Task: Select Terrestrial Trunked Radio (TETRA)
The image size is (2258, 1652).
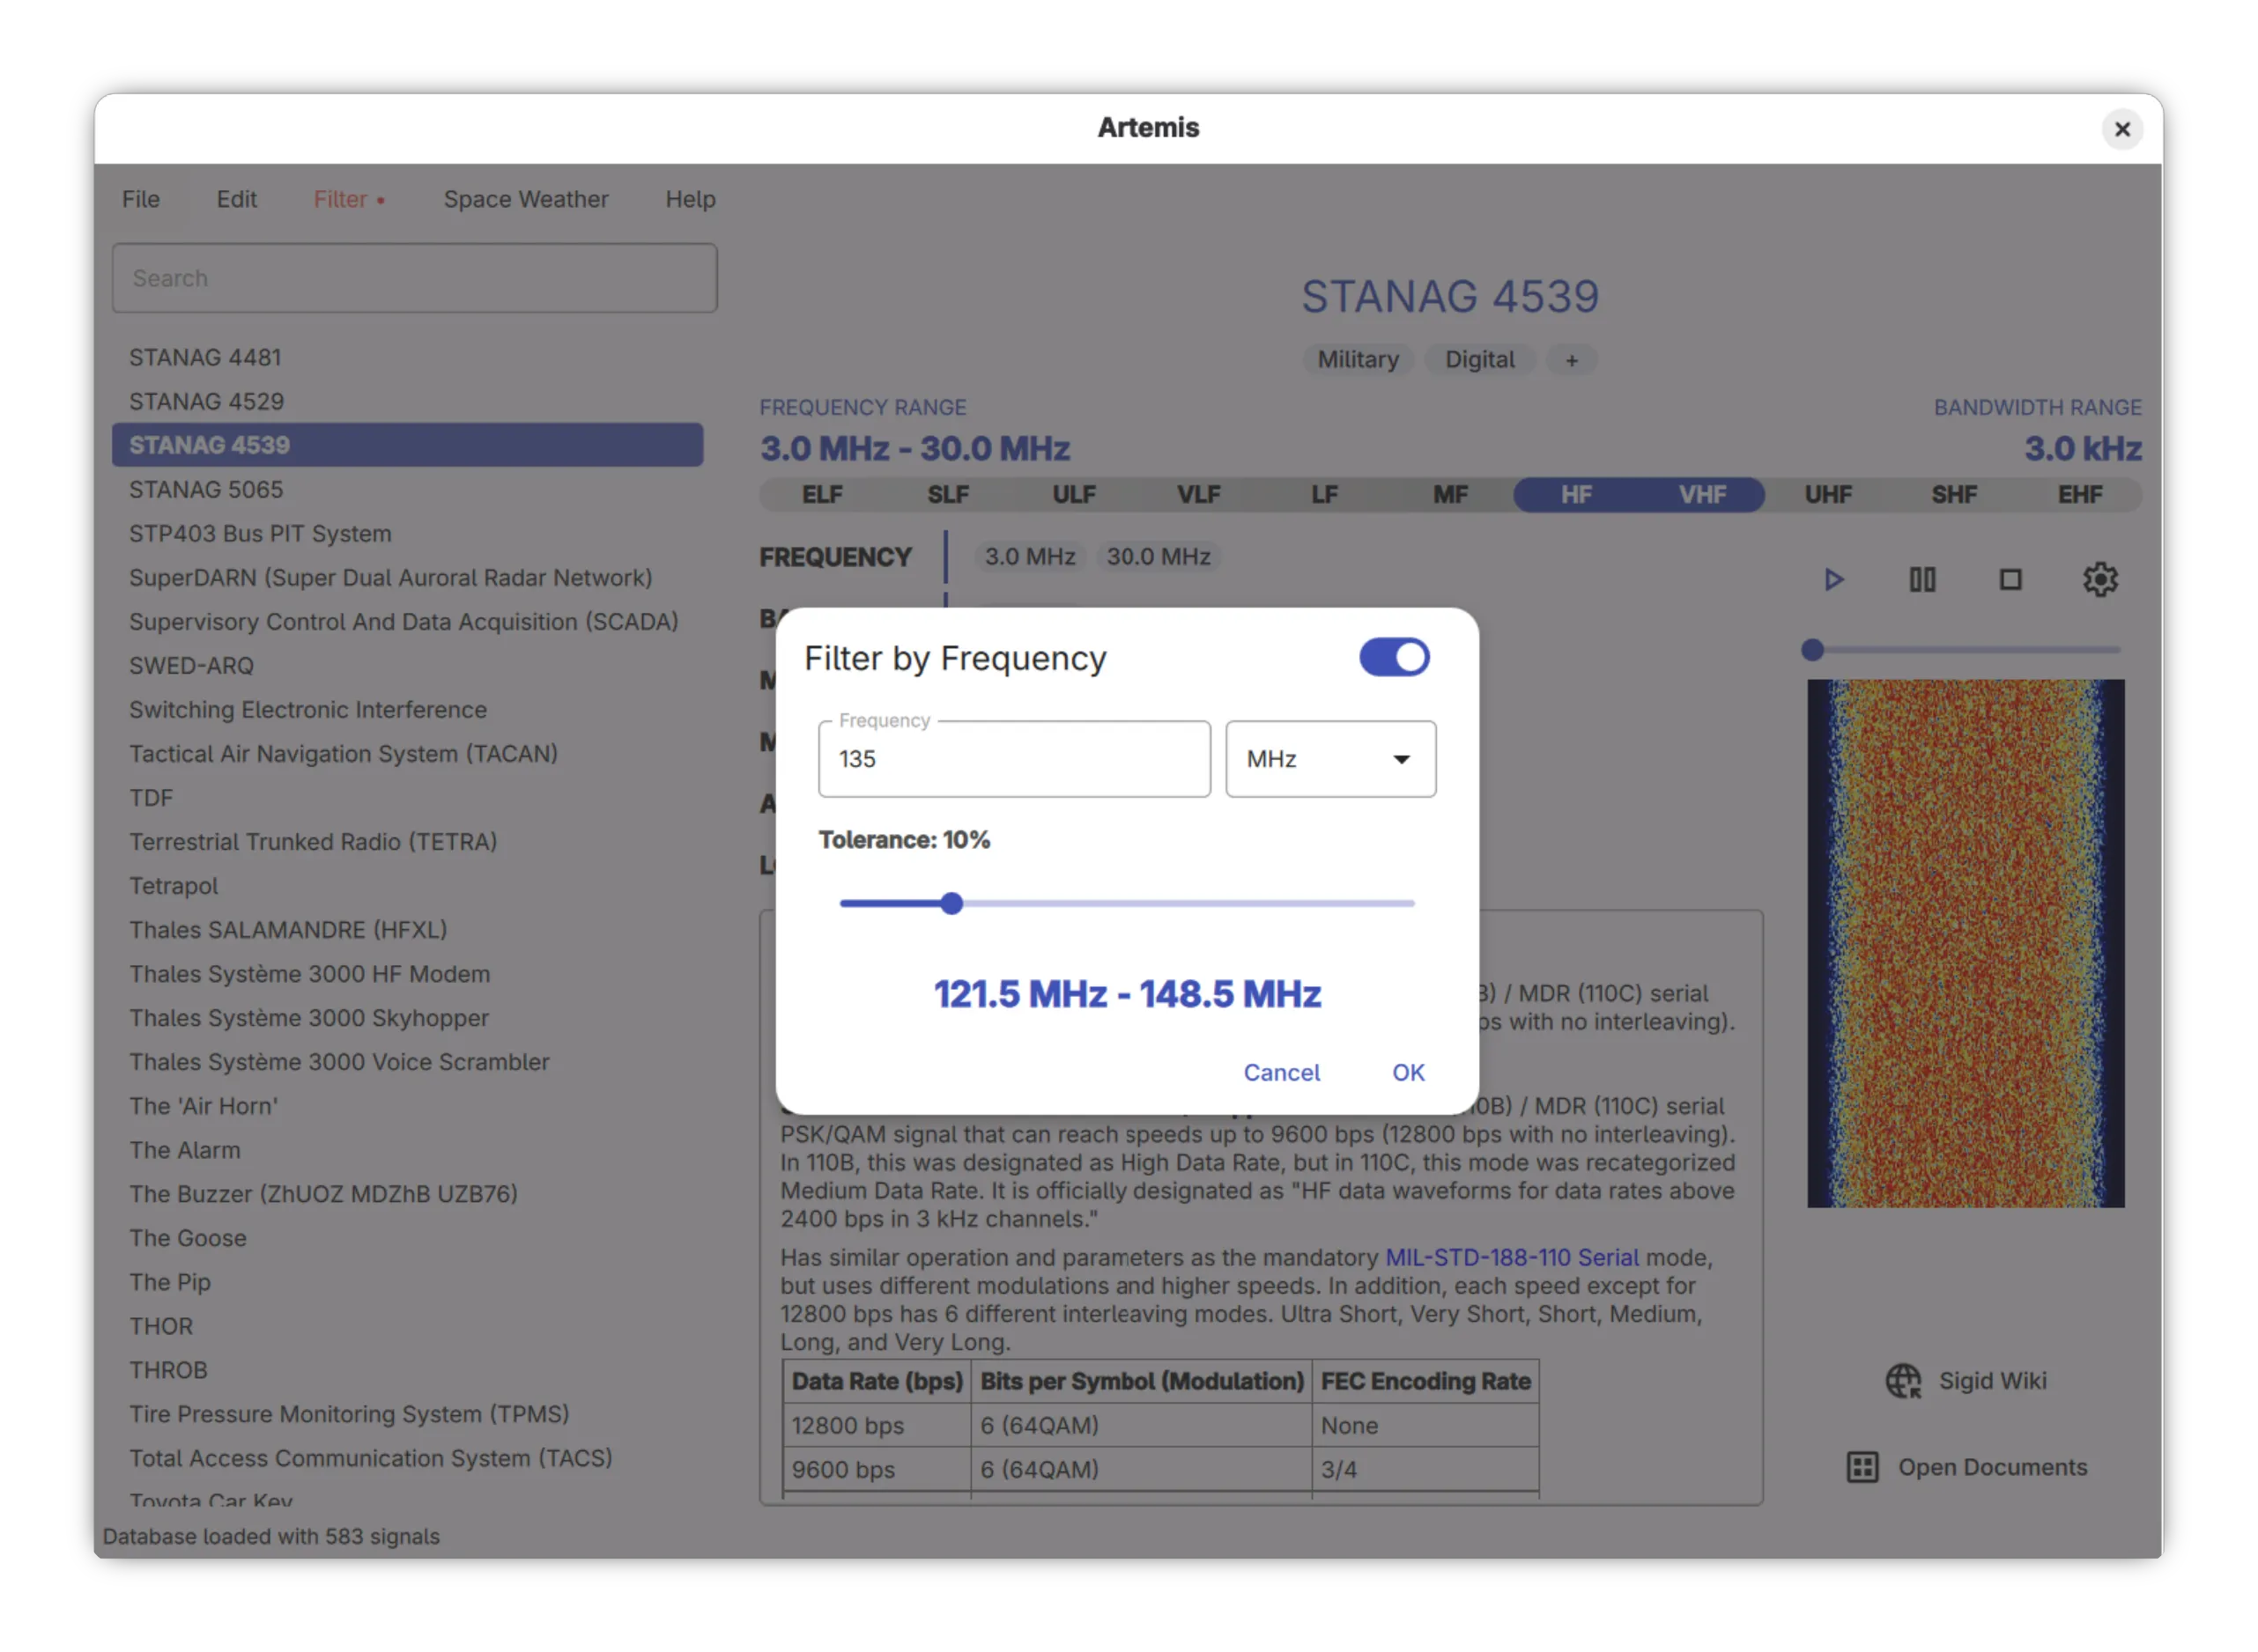Action: coord(407,841)
